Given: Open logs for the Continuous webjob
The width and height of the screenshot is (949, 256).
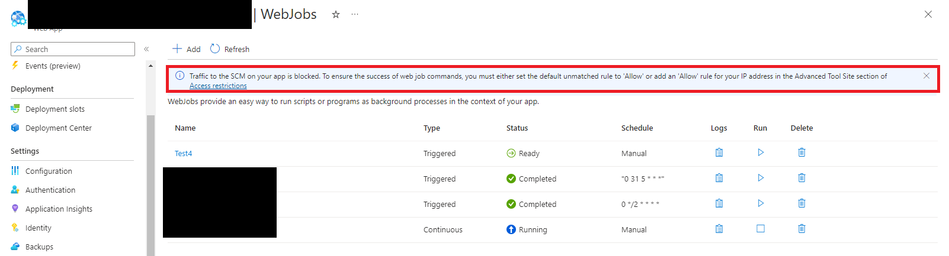Looking at the screenshot, I should [719, 229].
